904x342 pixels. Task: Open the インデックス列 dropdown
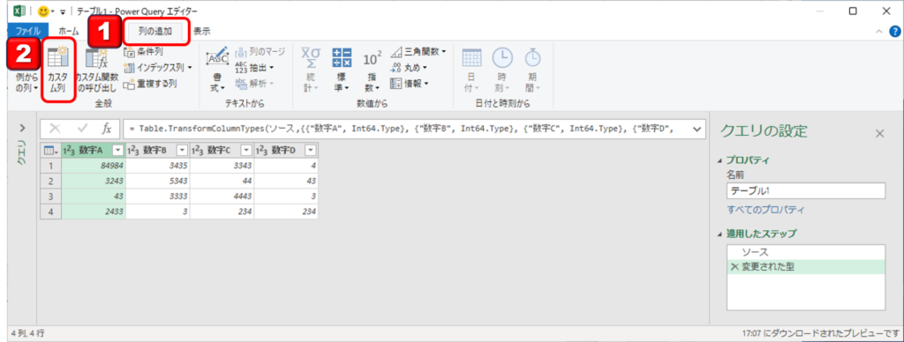(158, 67)
